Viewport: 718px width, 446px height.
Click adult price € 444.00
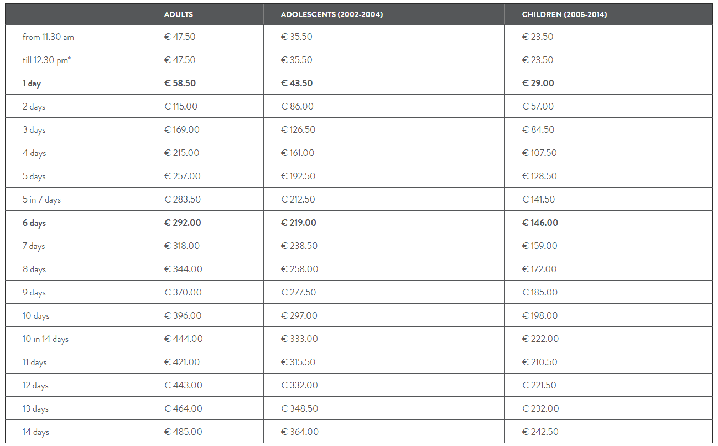(x=184, y=339)
